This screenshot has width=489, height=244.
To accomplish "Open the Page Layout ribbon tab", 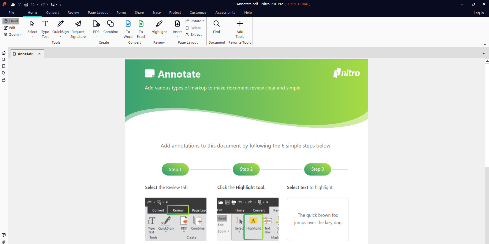I will 98,13.
